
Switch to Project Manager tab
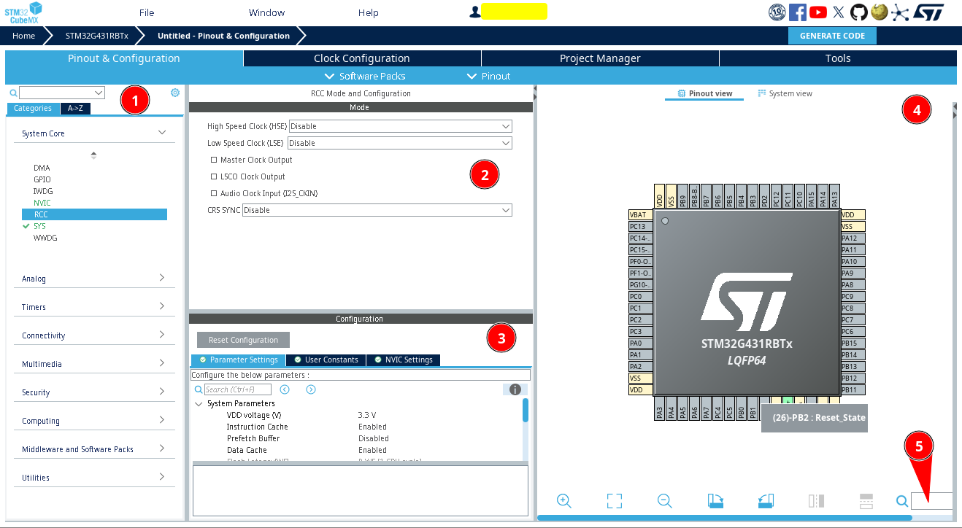pyautogui.click(x=600, y=58)
